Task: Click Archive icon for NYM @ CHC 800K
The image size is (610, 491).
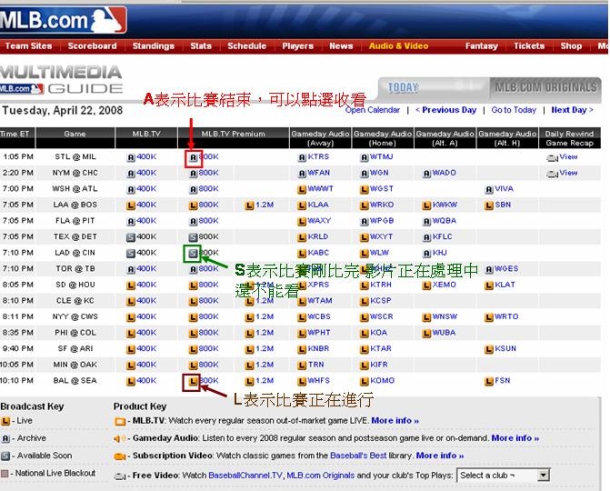Action: [x=194, y=174]
